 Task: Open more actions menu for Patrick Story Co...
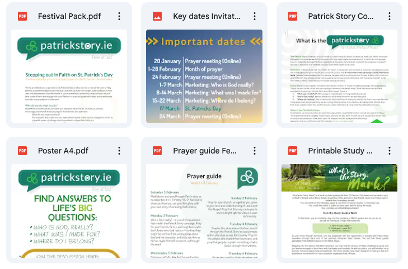[390, 16]
